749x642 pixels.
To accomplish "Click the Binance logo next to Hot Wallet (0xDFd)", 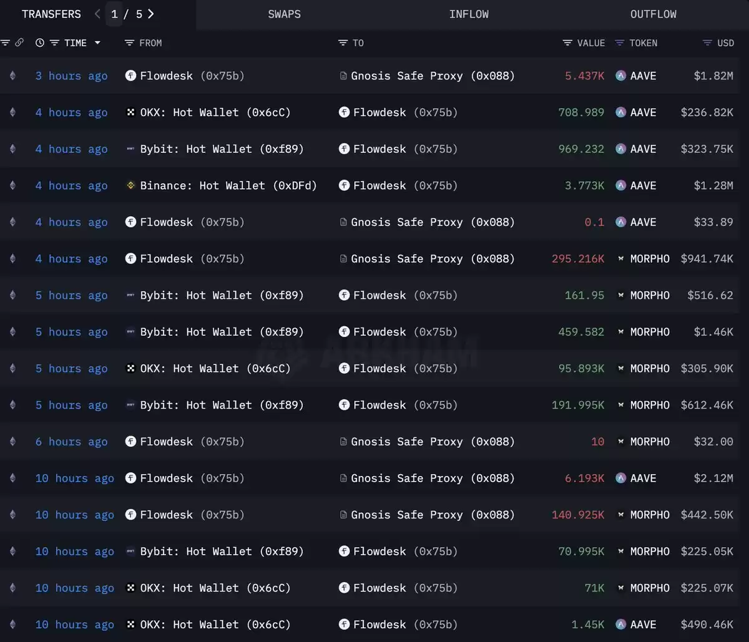I will tap(130, 185).
